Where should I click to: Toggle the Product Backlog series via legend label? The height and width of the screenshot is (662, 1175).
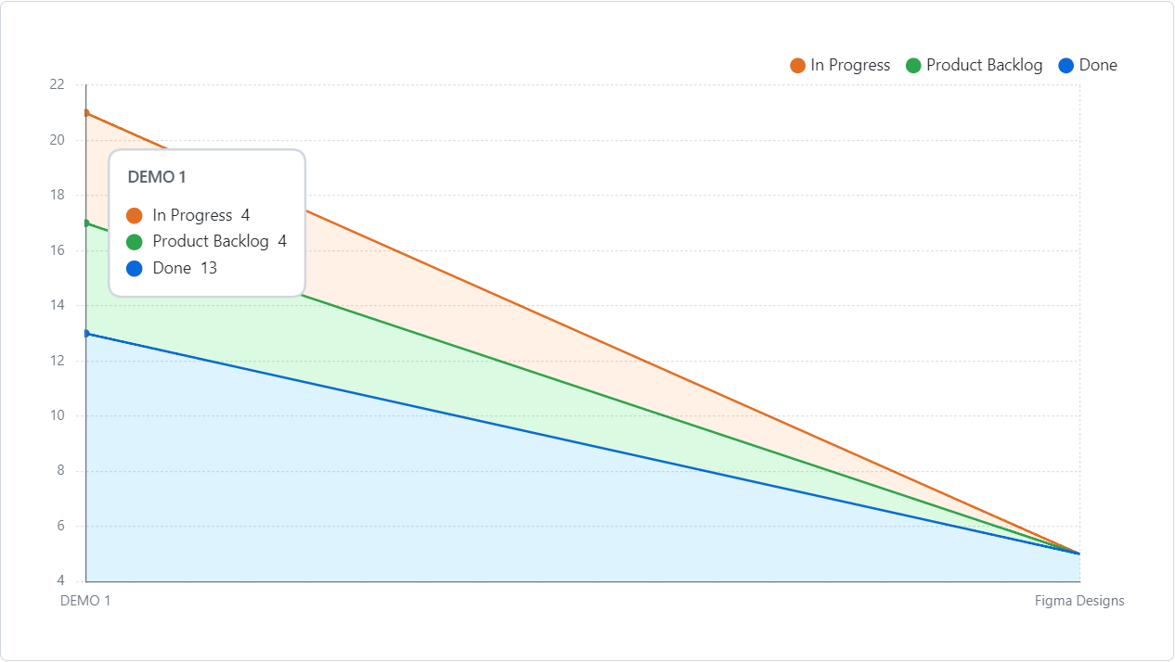(x=984, y=66)
